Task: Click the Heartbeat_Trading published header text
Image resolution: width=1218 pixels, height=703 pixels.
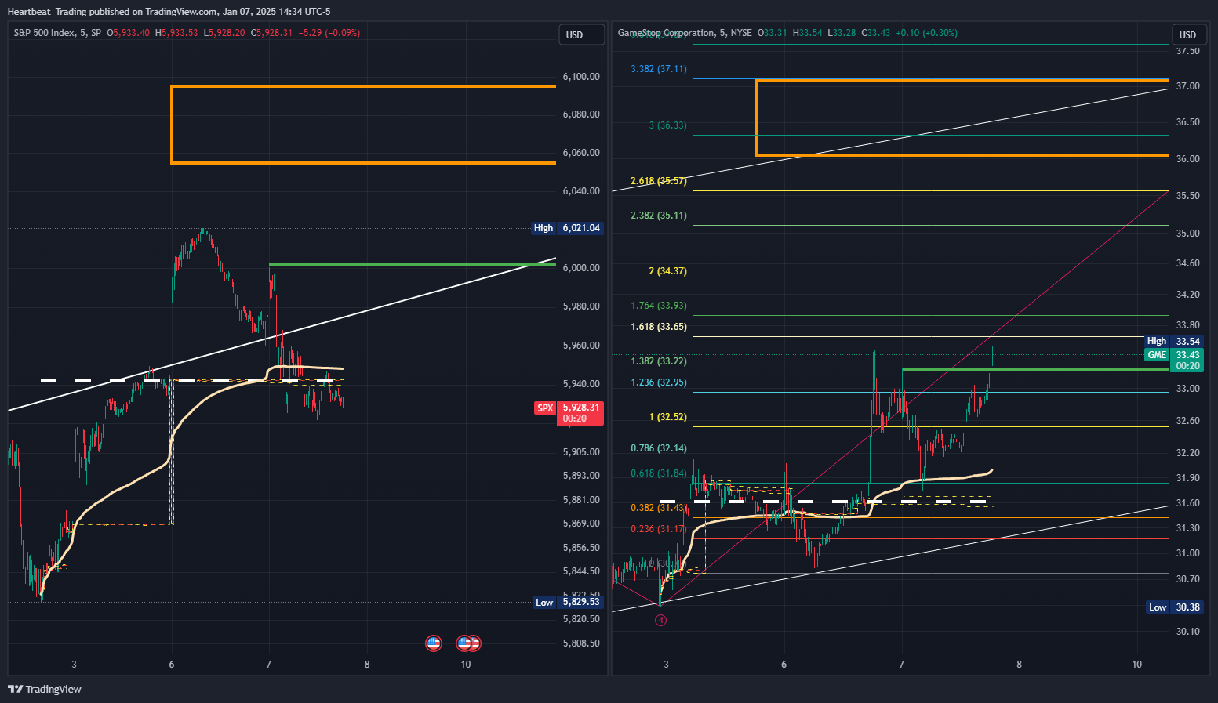Action: 169,12
